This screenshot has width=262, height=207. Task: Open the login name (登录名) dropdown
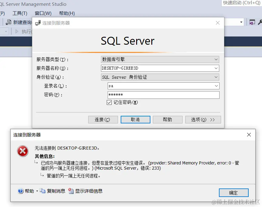(216, 86)
